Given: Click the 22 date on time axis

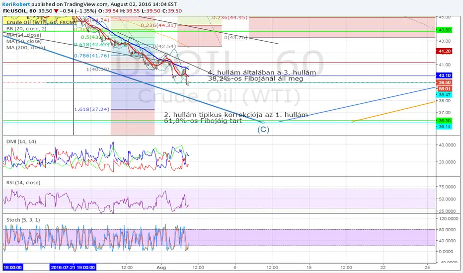Looking at the screenshot, I should pyautogui.click(x=383, y=268).
